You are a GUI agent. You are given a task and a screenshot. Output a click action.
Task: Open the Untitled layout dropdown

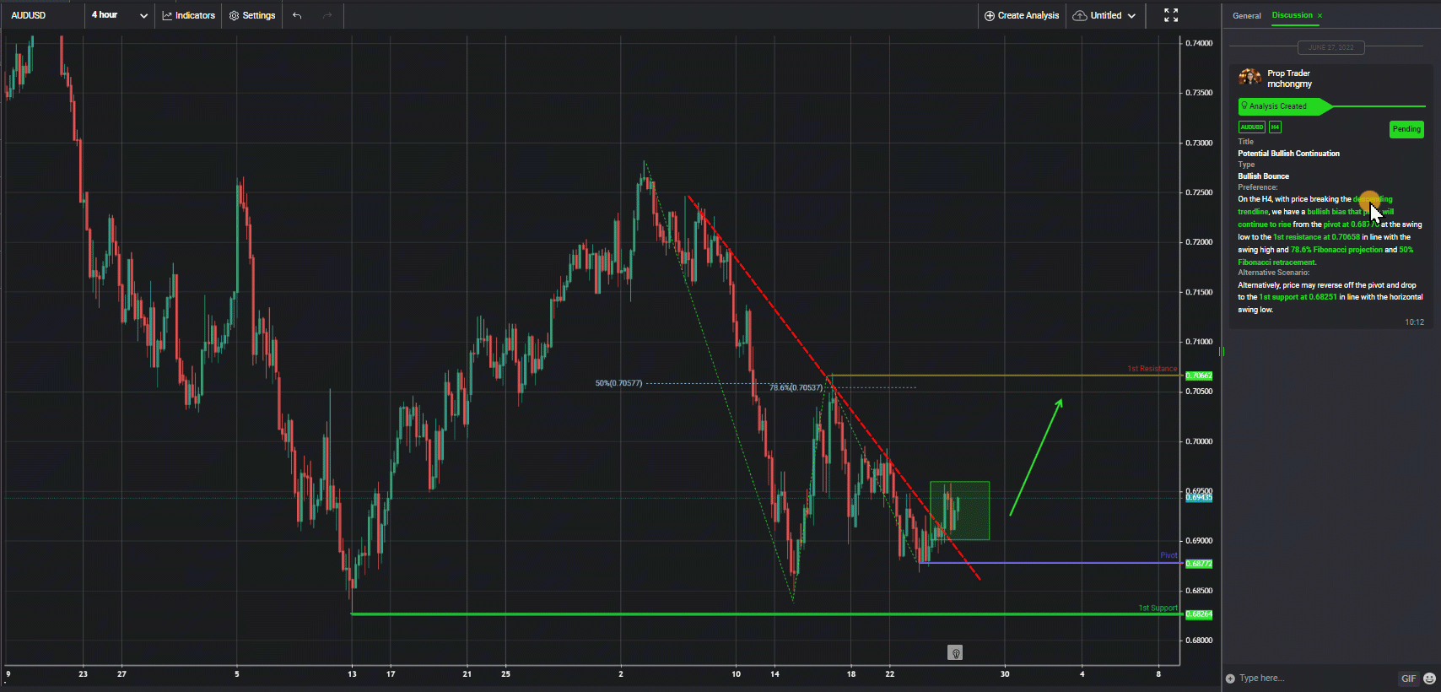[1104, 15]
